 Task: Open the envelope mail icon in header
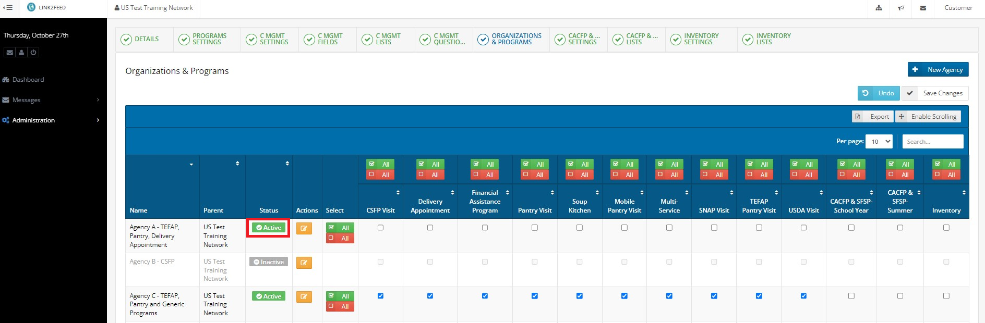coord(923,8)
